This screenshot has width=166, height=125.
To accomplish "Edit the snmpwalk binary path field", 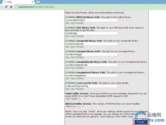I will (x=91, y=44).
